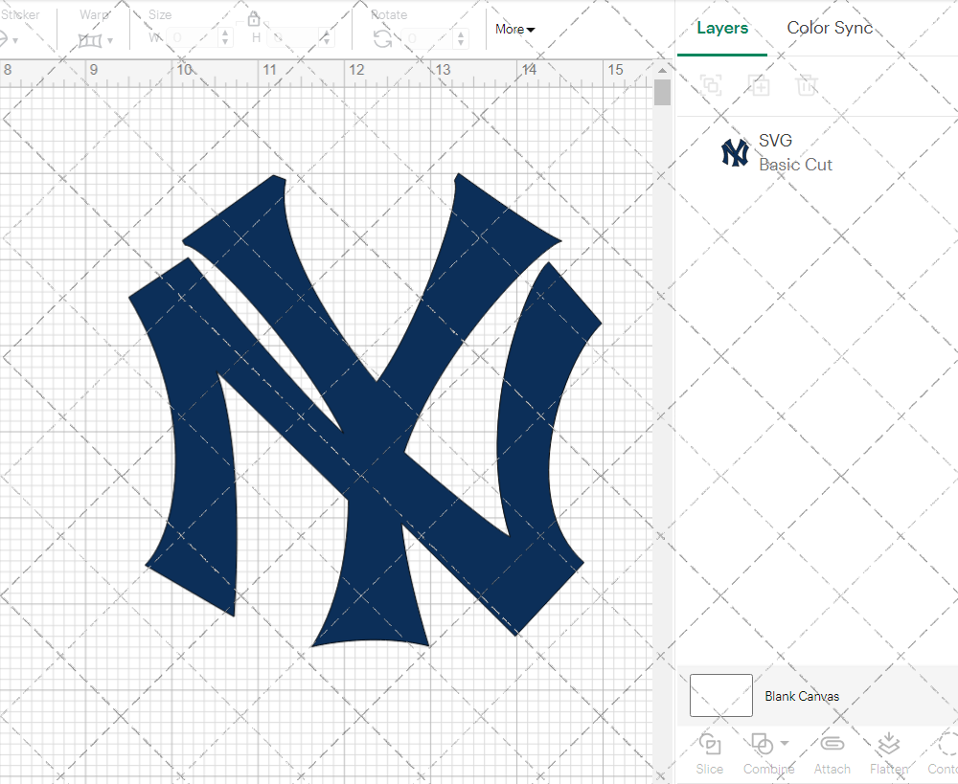Viewport: 958px width, 784px height.
Task: Click the canvas scrollbar up arrow
Action: [x=662, y=70]
